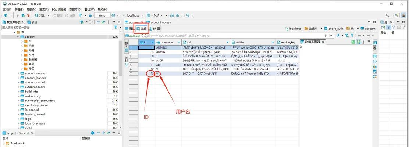Click the plus icon in Project panel
The height and width of the screenshot is (147, 409).
[x=103, y=133]
